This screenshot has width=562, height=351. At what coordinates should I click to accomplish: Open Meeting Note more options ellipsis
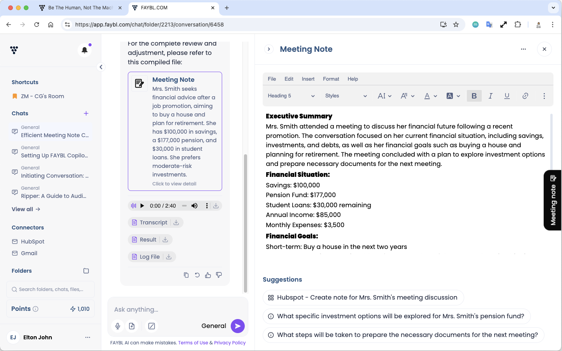[523, 49]
